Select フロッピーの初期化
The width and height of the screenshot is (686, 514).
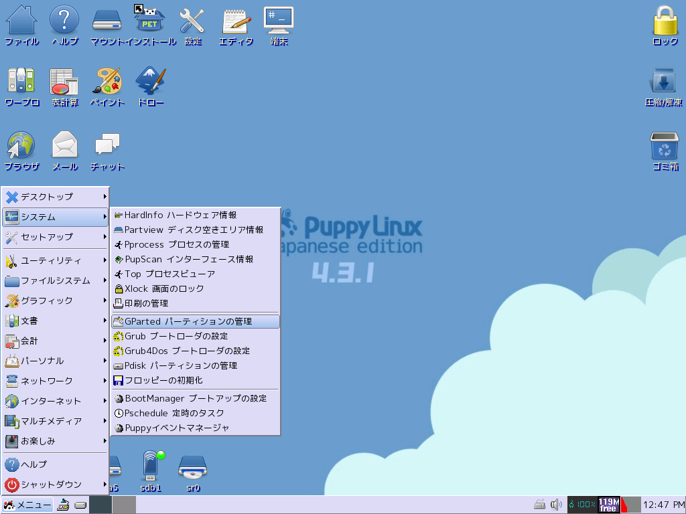[195, 381]
